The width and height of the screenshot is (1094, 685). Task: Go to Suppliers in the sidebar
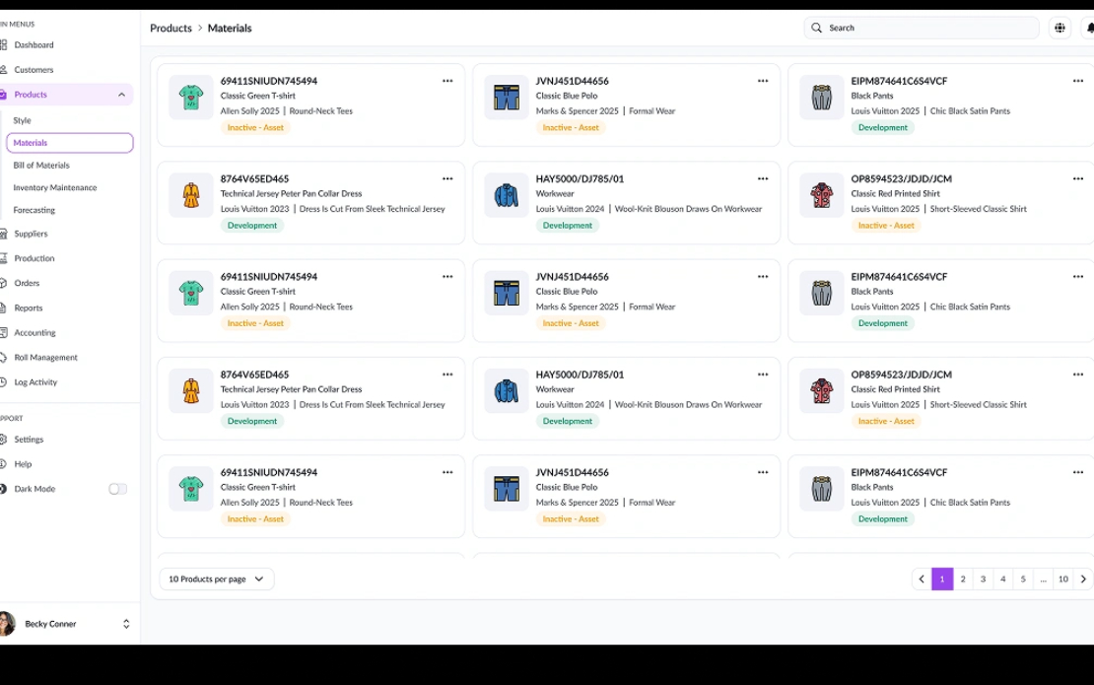click(x=31, y=234)
